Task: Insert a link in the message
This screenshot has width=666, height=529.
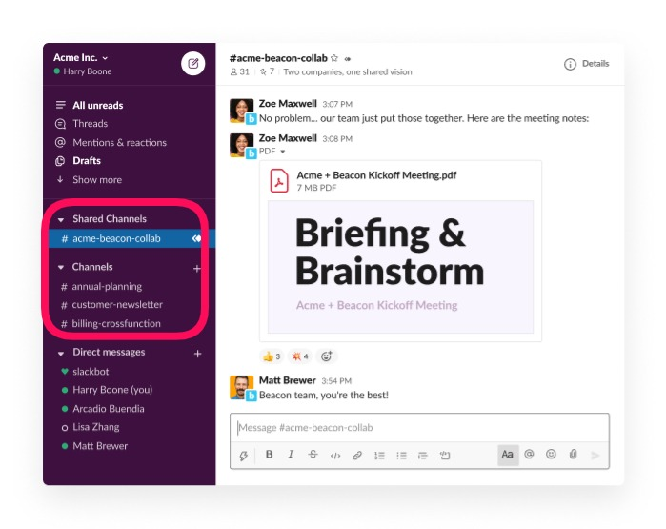Action: [357, 456]
